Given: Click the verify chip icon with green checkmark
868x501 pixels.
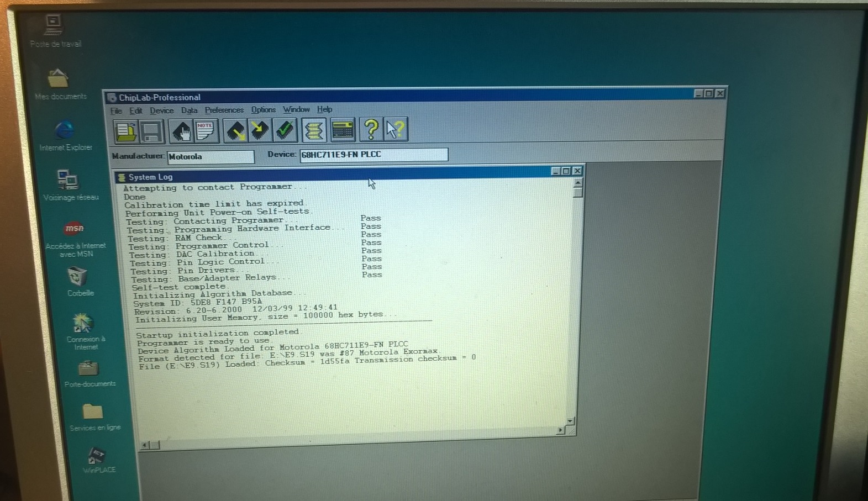Looking at the screenshot, I should [285, 130].
